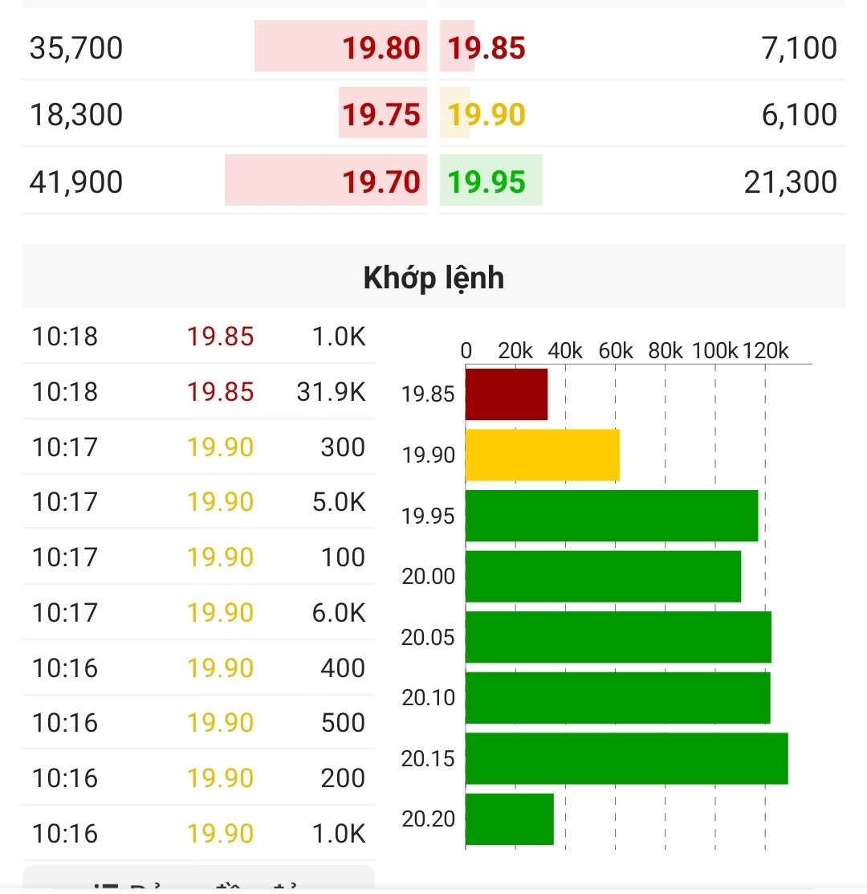The width and height of the screenshot is (867, 894).
Task: Tap the 19.85 ask price cell
Action: (486, 48)
